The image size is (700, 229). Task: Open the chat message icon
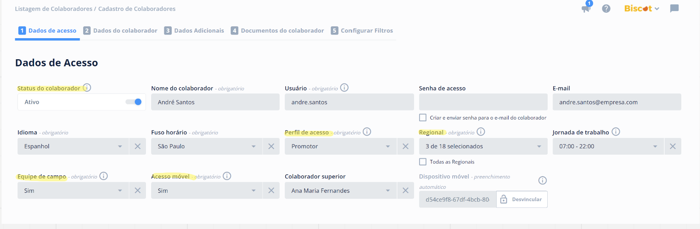point(674,8)
